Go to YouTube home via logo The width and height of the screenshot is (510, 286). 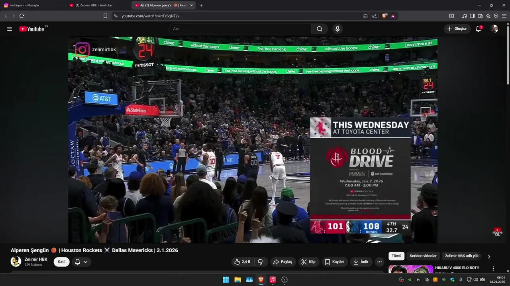(31, 29)
